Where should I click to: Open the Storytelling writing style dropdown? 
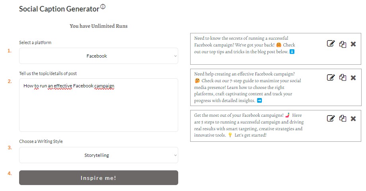coord(99,155)
